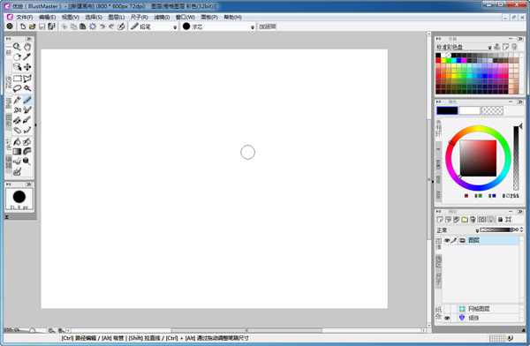Select the black foreground color swatch
The height and width of the screenshot is (346, 530).
447,110
